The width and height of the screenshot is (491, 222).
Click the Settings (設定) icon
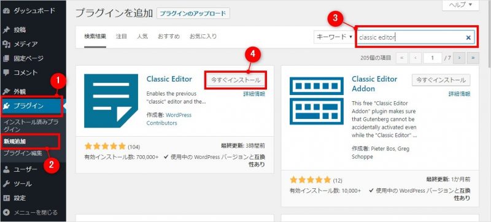pos(6,198)
